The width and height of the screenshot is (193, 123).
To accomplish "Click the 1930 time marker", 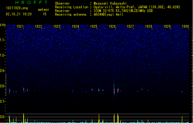I will pyautogui.click(x=185, y=26).
